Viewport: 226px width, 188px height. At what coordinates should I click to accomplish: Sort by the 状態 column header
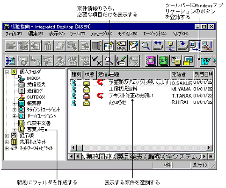(x=90, y=75)
